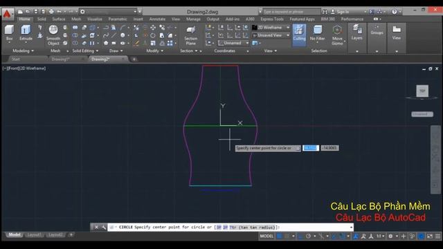The height and width of the screenshot is (249, 443).
Task: Close the command line with X icon
Action: pyautogui.click(x=96, y=228)
